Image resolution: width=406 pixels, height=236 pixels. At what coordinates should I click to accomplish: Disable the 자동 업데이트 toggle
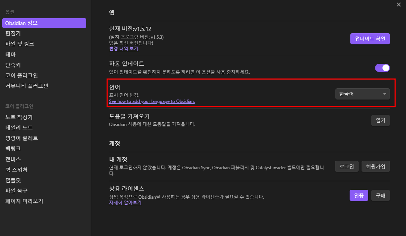(382, 67)
